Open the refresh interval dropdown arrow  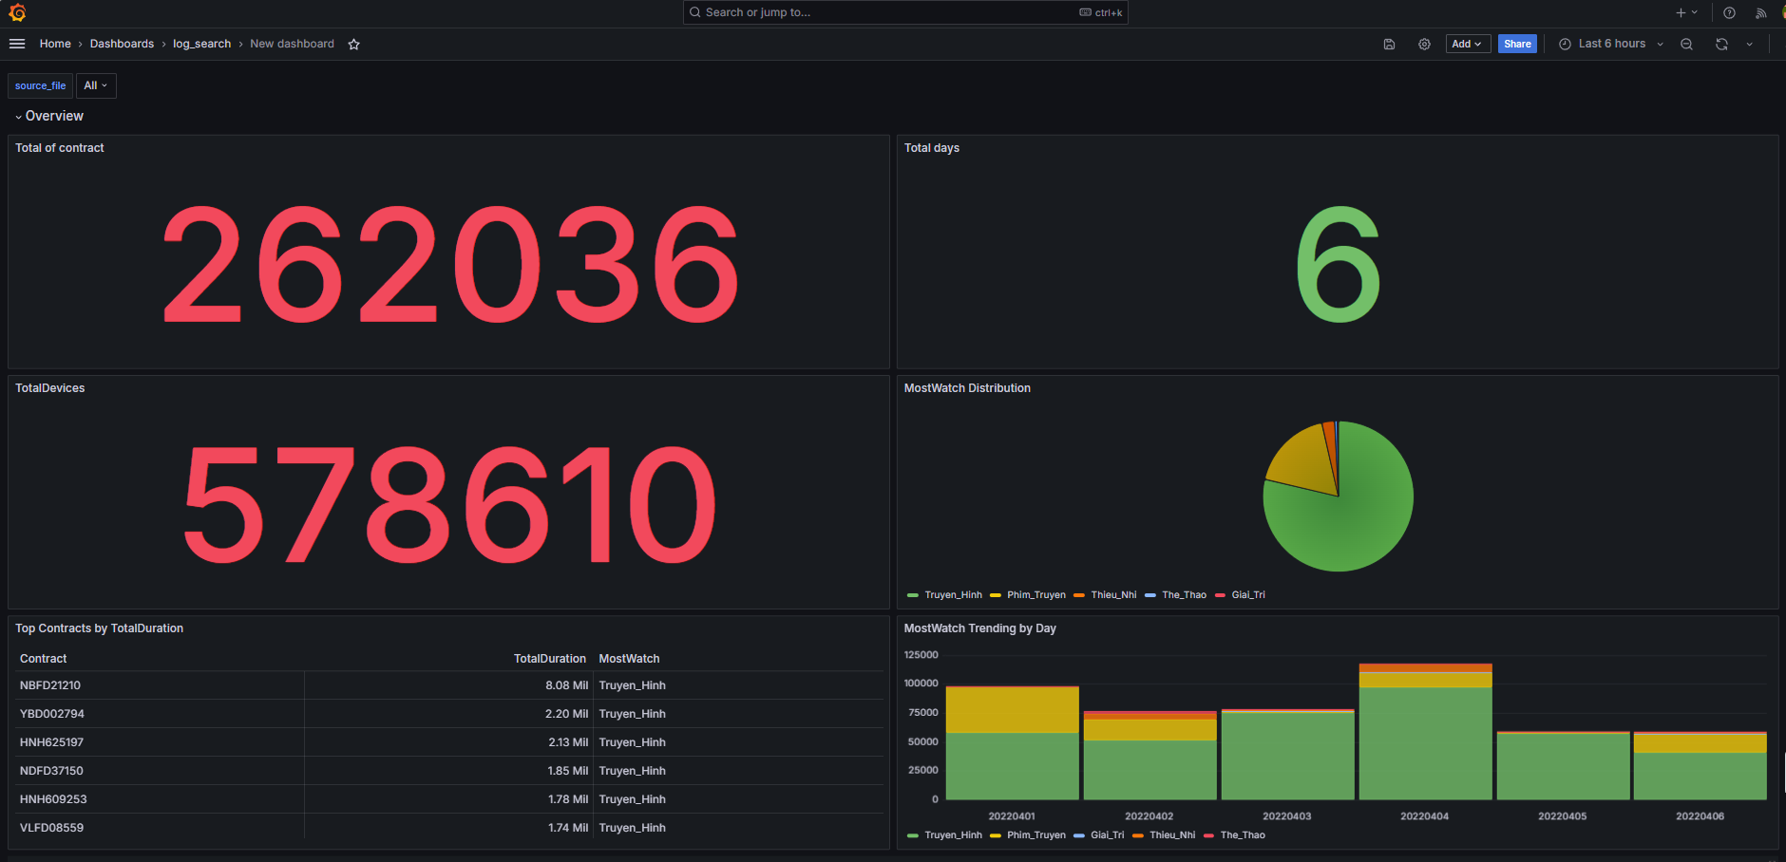pos(1750,45)
